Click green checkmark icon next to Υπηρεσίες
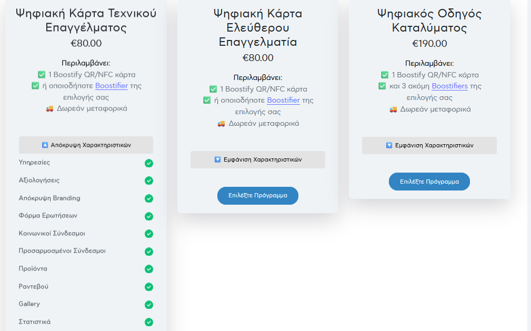Viewport: 531px width, 331px height. [149, 163]
